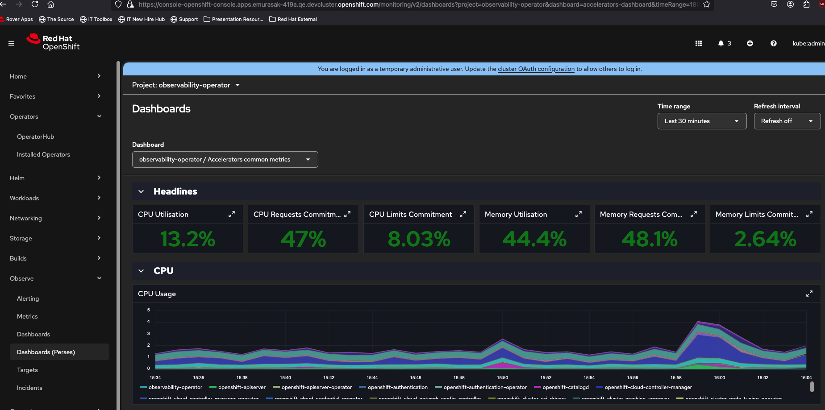Toggle the observability-operator legend series
This screenshot has height=410, width=825.
[x=175, y=387]
